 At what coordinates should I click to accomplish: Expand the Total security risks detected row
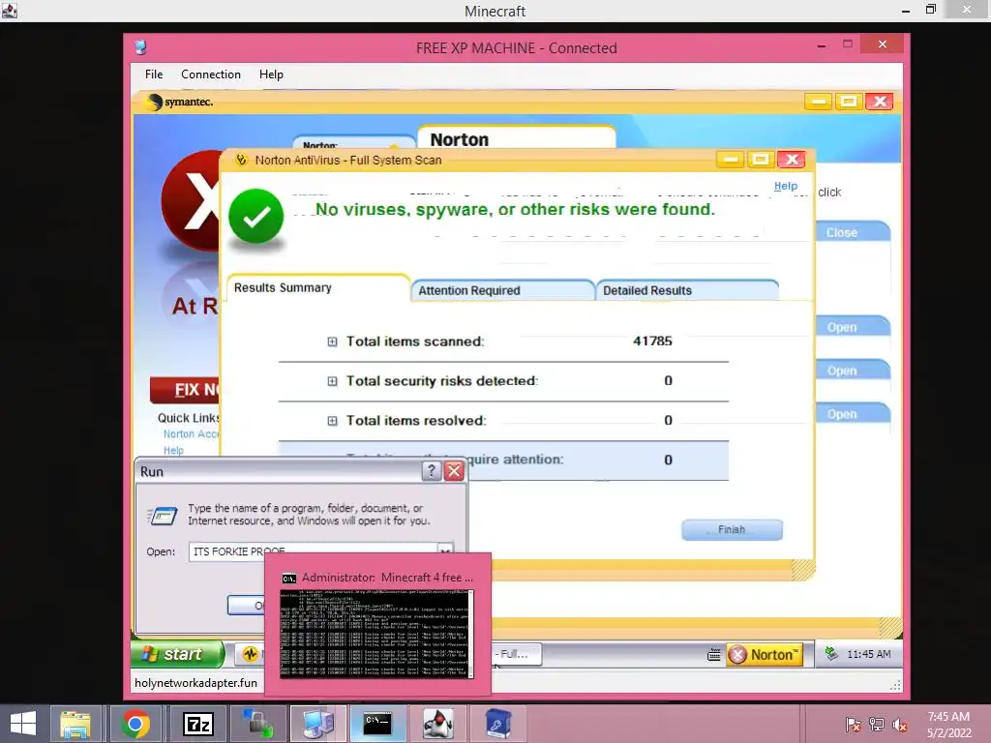332,381
